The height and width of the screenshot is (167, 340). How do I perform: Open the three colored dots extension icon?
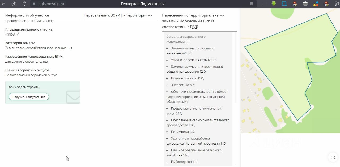(x=316, y=4)
